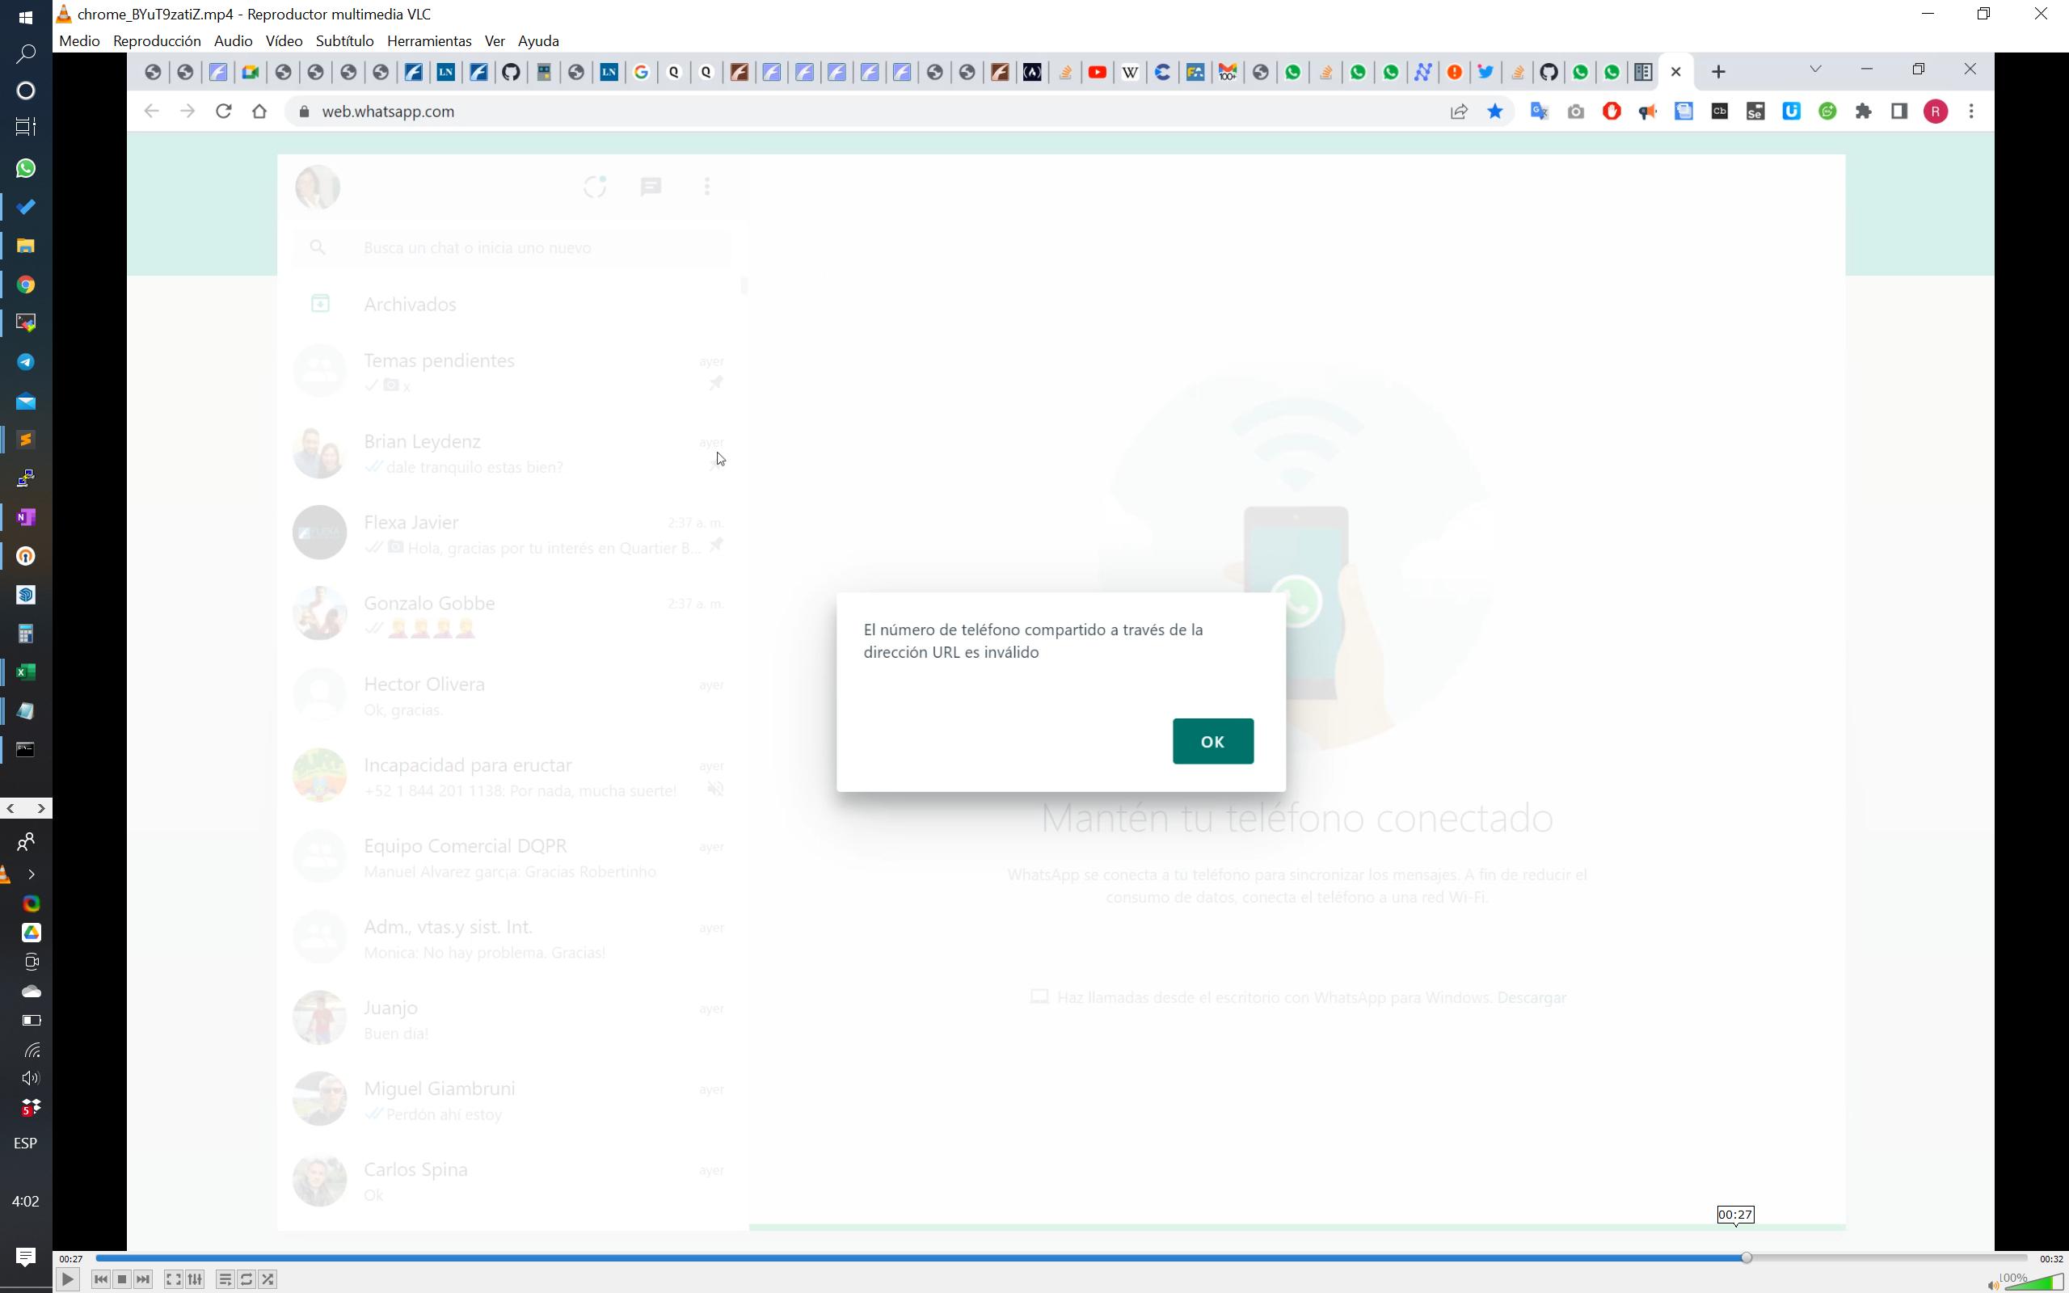The image size is (2069, 1293).
Task: Open the Medio menu
Action: (x=79, y=41)
